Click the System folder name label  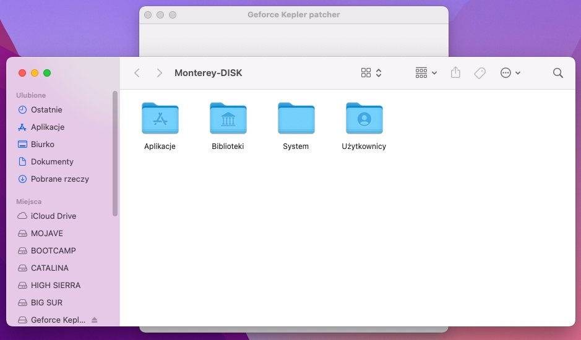point(296,147)
